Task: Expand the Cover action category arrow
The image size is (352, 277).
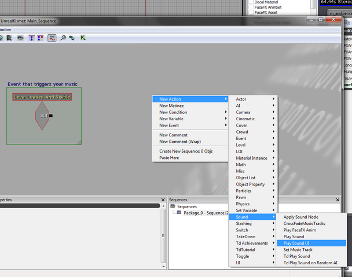Action: [273, 125]
